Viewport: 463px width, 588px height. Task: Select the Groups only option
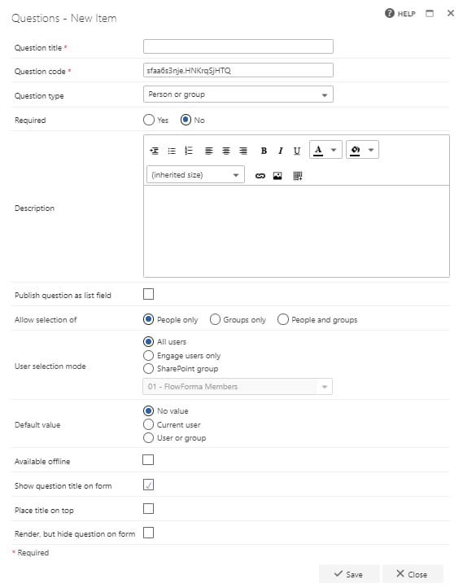(x=215, y=319)
